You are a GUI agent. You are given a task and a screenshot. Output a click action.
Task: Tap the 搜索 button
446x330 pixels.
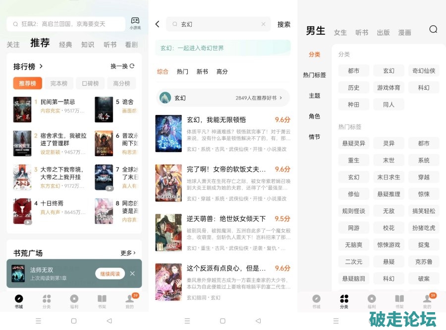[284, 24]
